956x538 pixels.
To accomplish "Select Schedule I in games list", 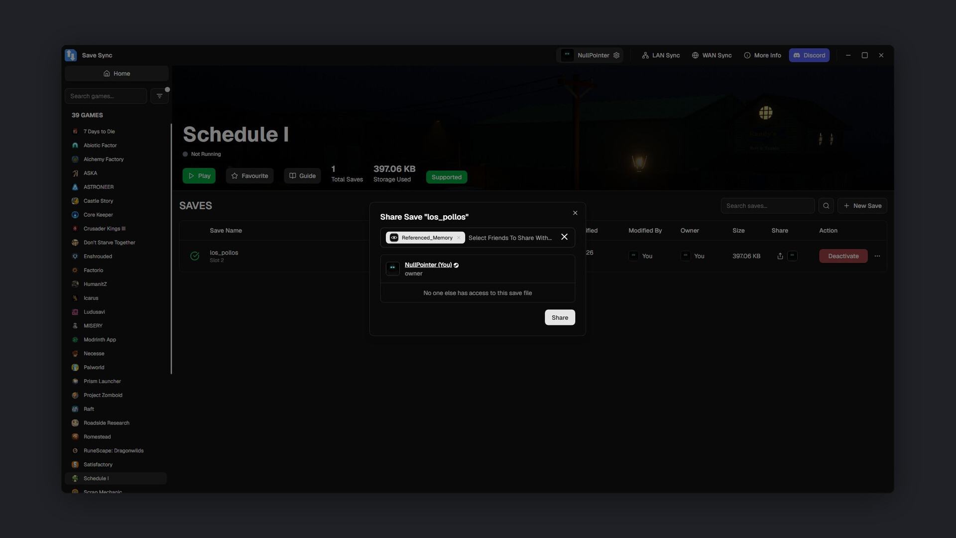I will 116,478.
